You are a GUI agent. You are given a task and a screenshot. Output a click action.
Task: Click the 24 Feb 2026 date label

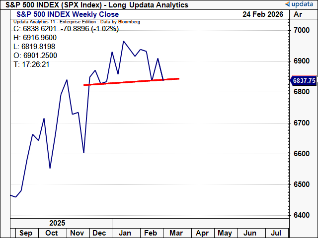pyautogui.click(x=262, y=14)
